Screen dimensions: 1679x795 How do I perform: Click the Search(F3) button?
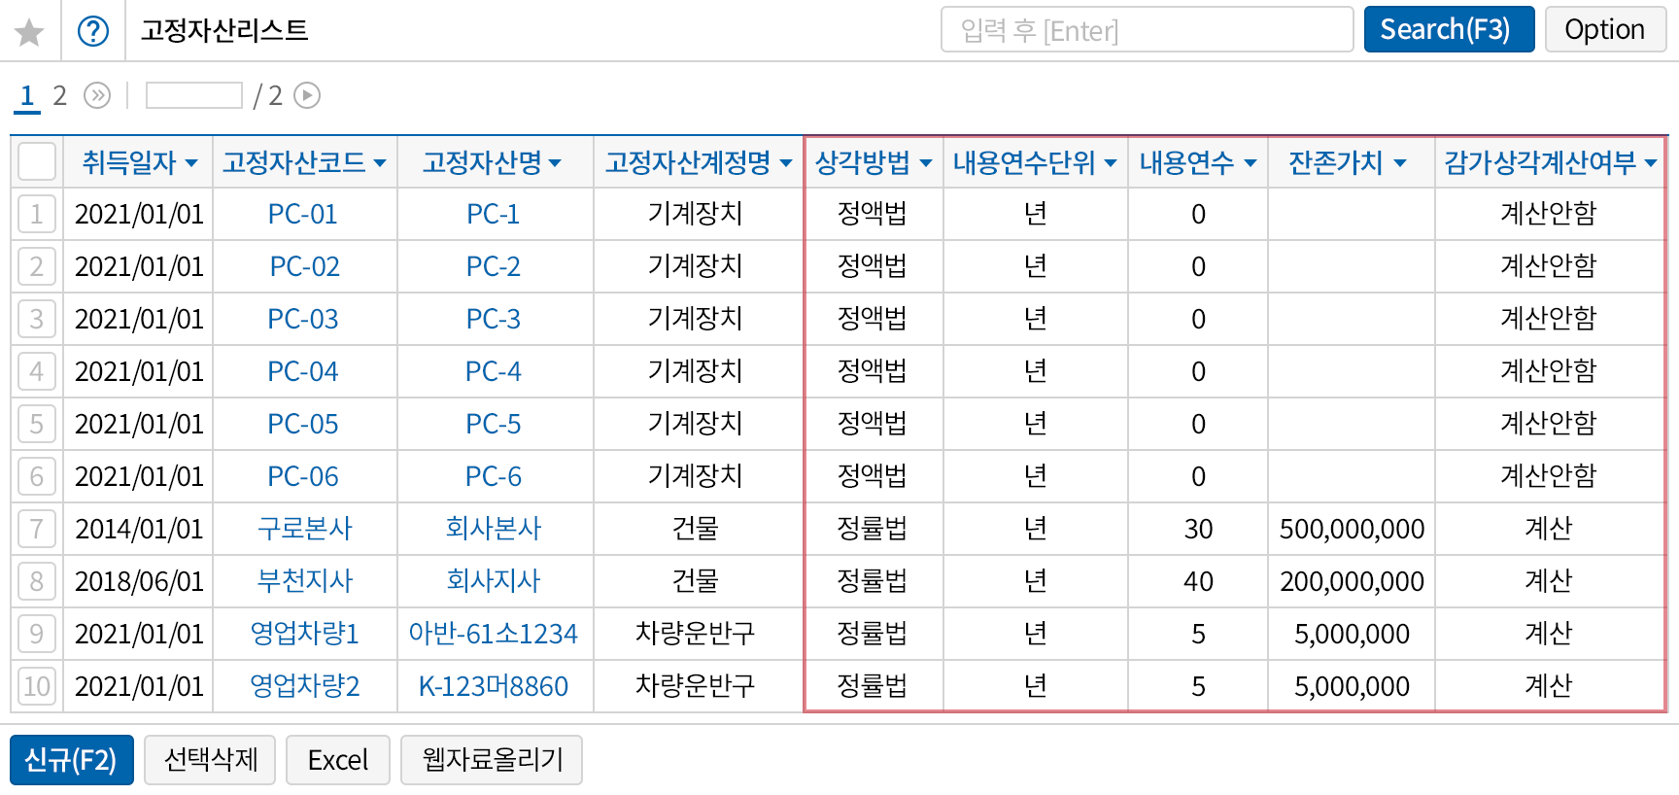(x=1448, y=30)
